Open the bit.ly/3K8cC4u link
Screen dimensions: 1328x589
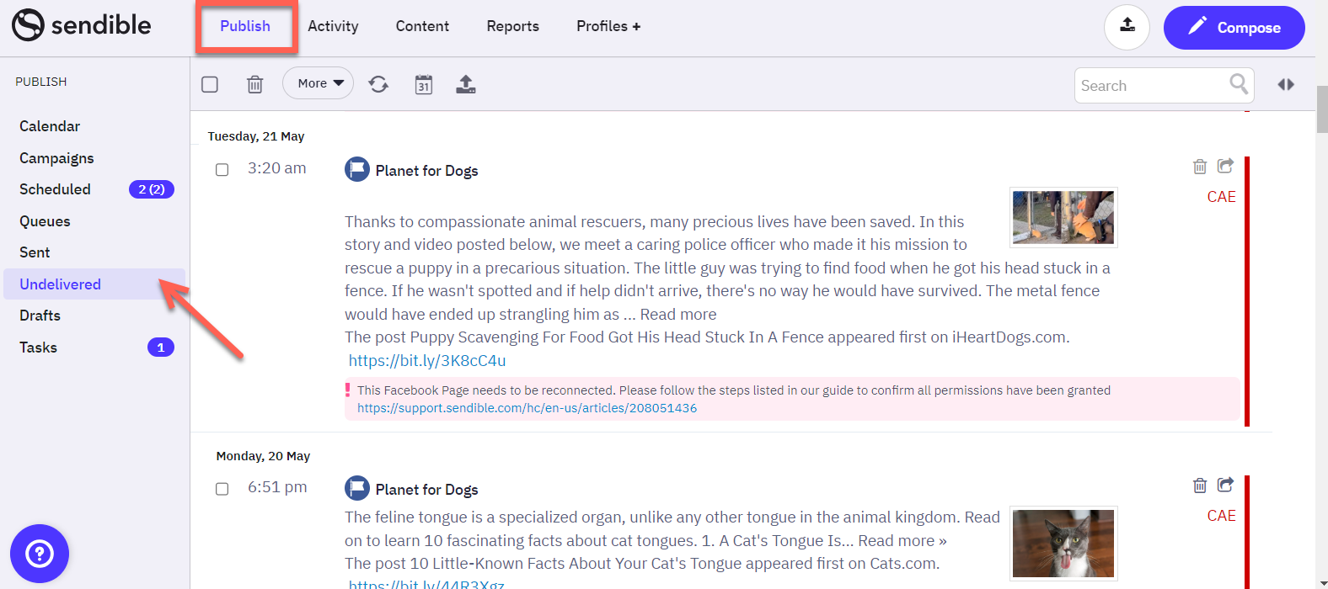point(427,360)
